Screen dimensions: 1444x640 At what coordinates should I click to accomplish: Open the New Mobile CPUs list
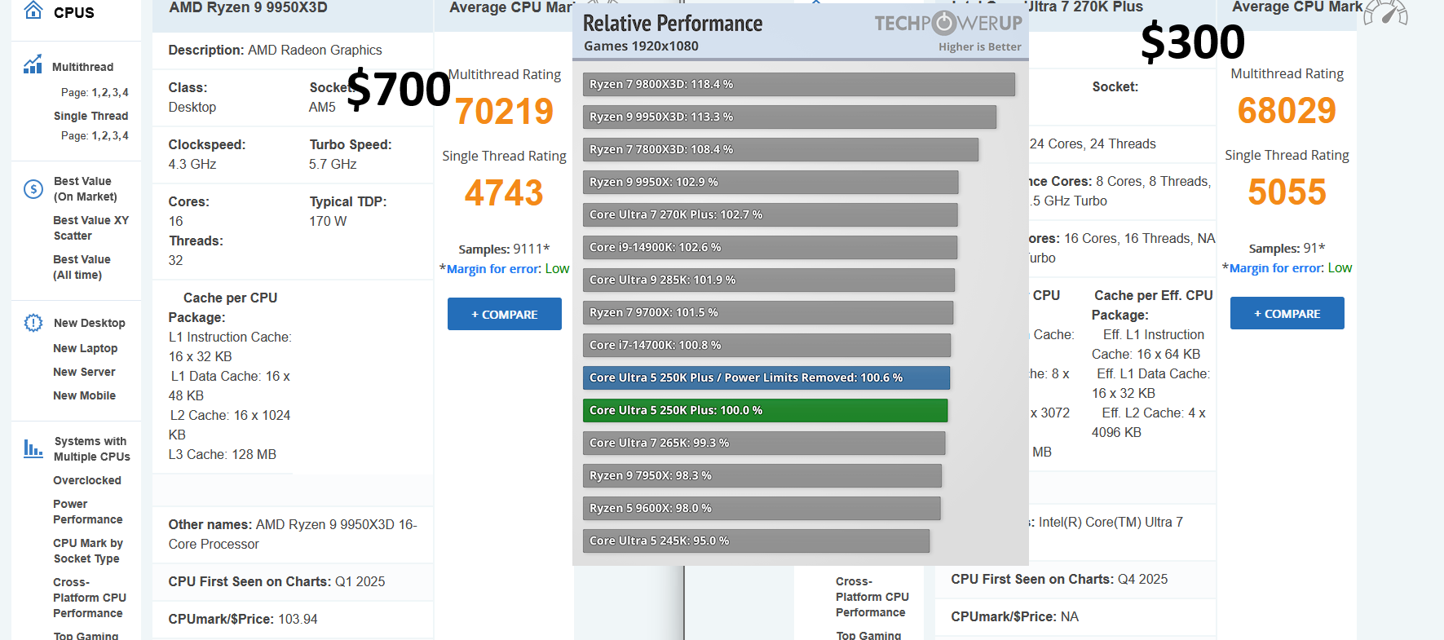[x=85, y=395]
